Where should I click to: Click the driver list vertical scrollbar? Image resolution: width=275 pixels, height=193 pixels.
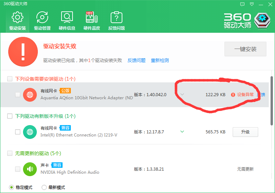[272, 101]
